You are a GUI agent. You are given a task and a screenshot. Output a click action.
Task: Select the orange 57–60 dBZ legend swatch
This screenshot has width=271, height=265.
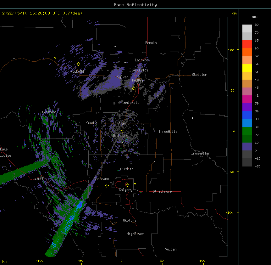click(x=247, y=52)
